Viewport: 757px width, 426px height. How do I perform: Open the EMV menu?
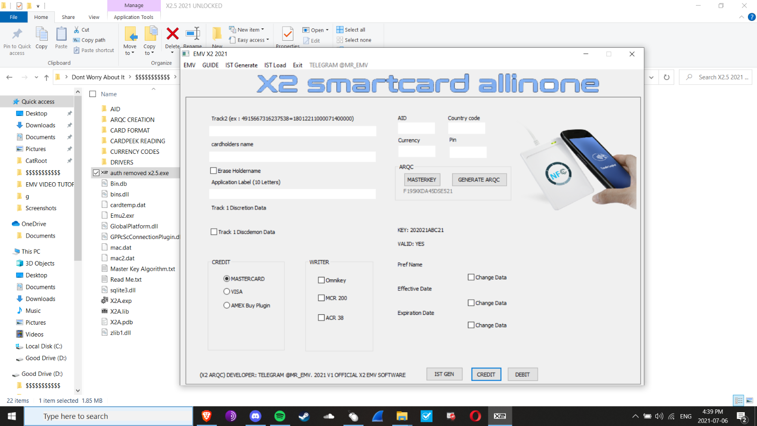[x=189, y=65]
